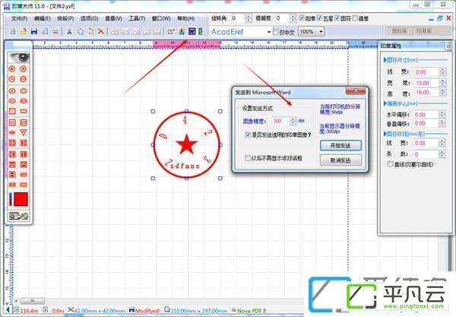This screenshot has width=456, height=317.
Task: Click the horizontal offset 0.00 field
Action: [426, 115]
